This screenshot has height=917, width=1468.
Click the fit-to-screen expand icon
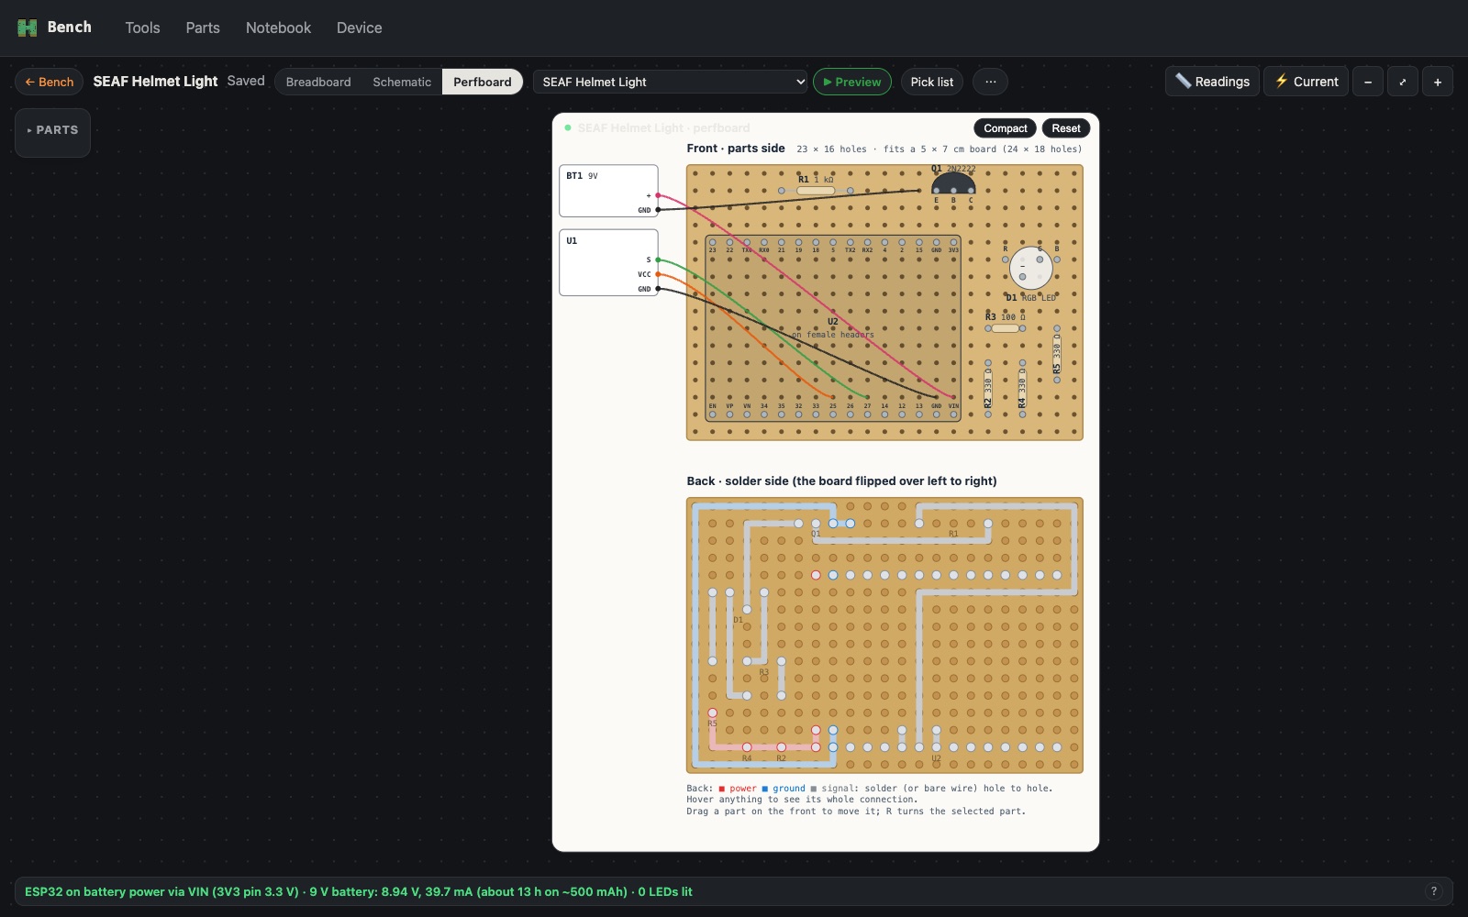[1403, 82]
